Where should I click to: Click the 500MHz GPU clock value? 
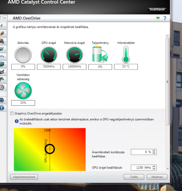[49, 66]
